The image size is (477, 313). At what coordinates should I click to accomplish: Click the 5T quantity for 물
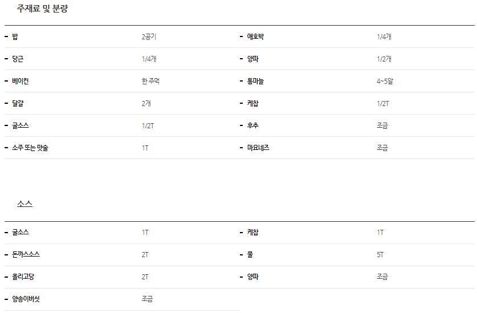(380, 254)
